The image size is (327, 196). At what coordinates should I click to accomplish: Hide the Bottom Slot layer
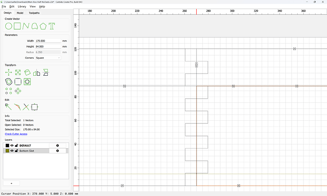click(12, 151)
